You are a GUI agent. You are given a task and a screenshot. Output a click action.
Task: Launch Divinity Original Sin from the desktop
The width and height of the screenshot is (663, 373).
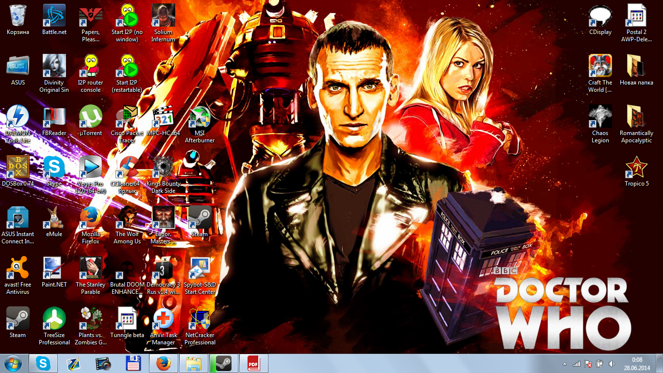pos(54,74)
